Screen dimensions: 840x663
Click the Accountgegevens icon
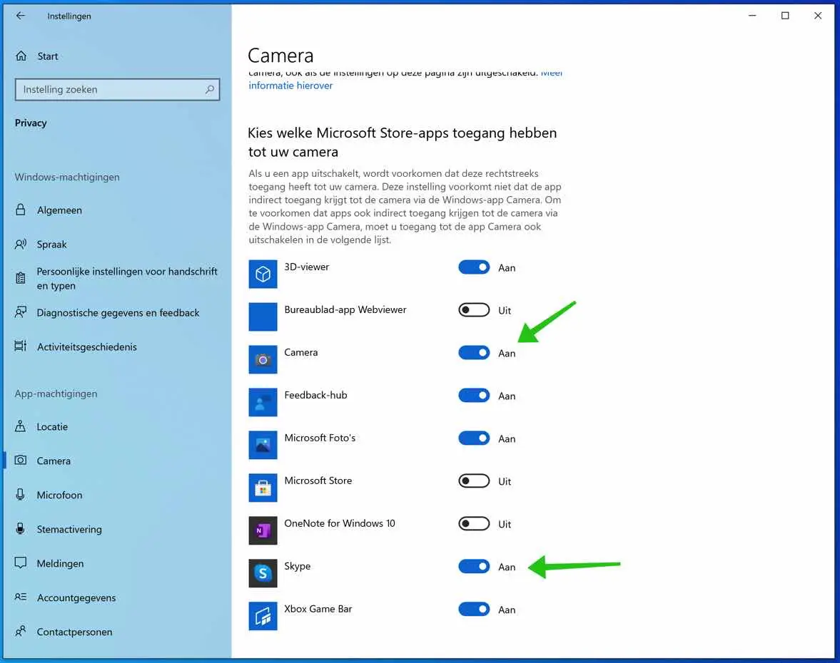click(21, 597)
